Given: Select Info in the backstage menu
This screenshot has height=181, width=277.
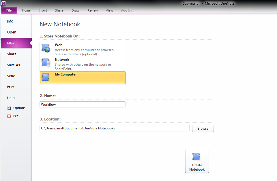Looking at the screenshot, I should tap(10, 21).
